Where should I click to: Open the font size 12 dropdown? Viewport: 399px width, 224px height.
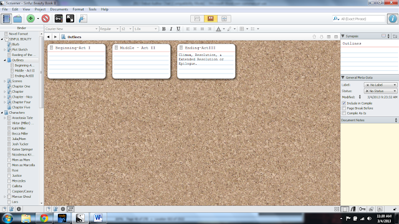click(x=127, y=29)
